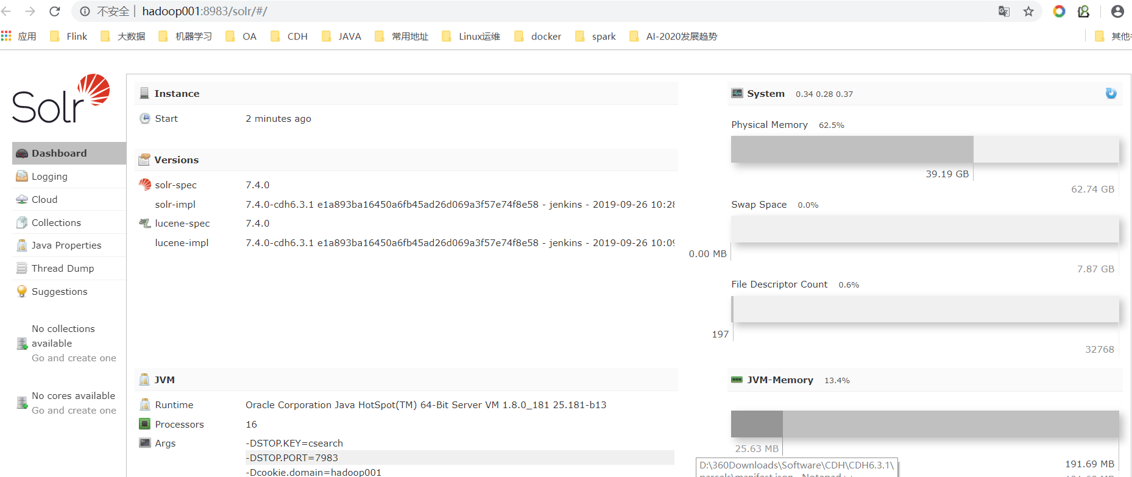Click the JVM-Memory usage bar
The height and width of the screenshot is (477, 1132).
pos(925,424)
